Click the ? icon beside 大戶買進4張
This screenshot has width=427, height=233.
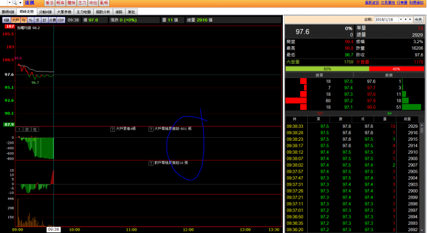pyautogui.click(x=113, y=130)
